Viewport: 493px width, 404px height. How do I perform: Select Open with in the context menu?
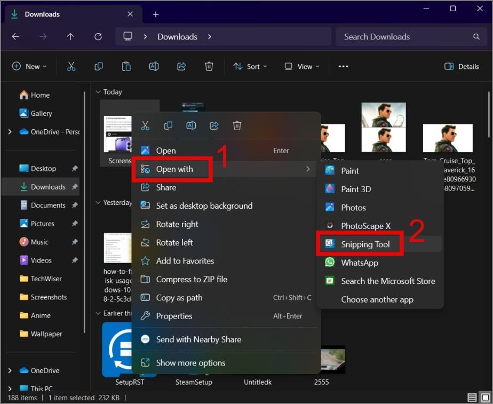pyautogui.click(x=224, y=169)
